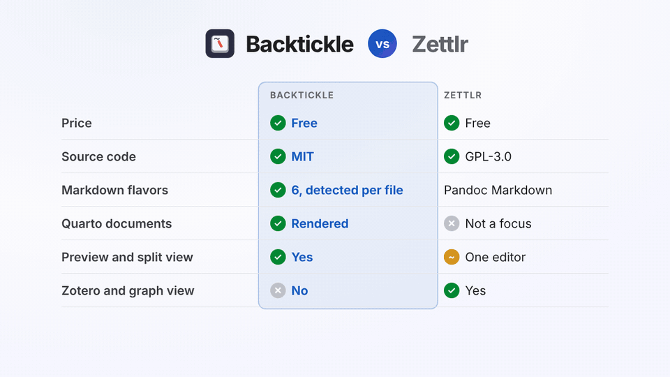This screenshot has width=670, height=377.
Task: Click the gray X beside Not a focus
Action: coord(452,223)
